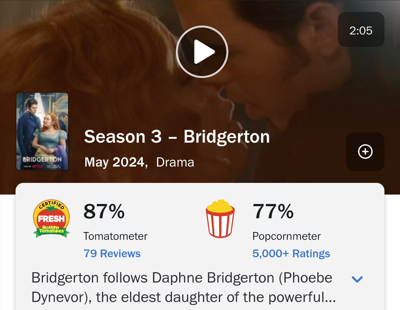Click the 'Dynevor), the eldest daughter' synopsis line

[x=183, y=297]
